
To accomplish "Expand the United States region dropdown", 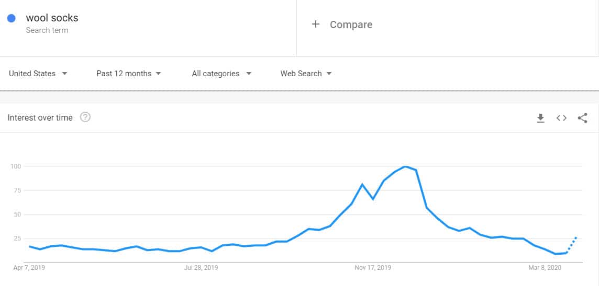I will coord(38,74).
